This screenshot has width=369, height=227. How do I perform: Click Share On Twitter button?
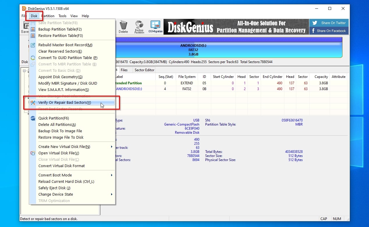tap(329, 23)
